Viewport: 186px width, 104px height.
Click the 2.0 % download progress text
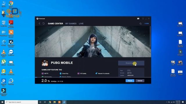46,81
